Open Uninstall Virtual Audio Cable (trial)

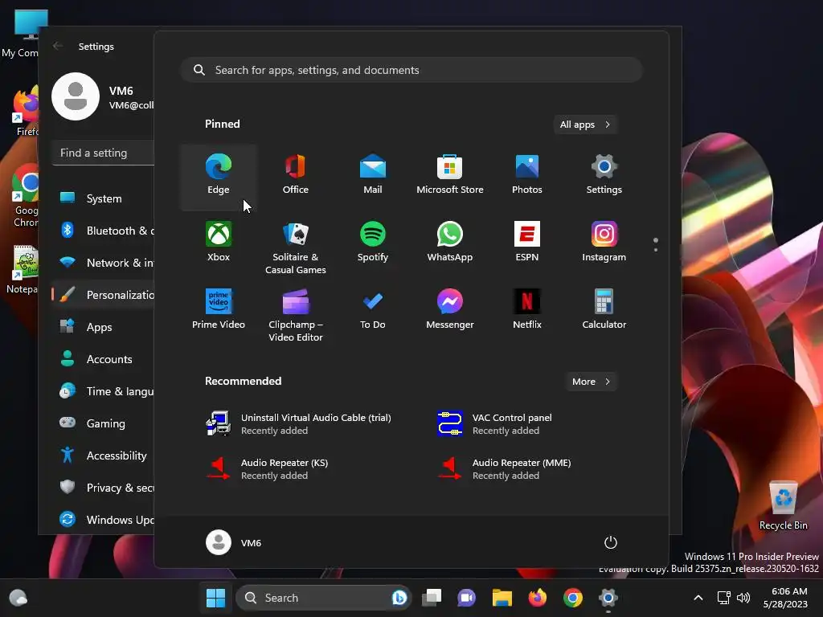pos(298,424)
